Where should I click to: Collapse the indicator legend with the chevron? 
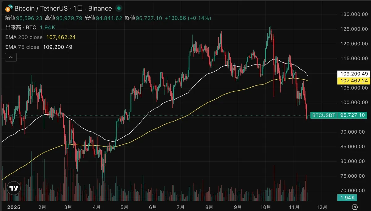pyautogui.click(x=11, y=57)
